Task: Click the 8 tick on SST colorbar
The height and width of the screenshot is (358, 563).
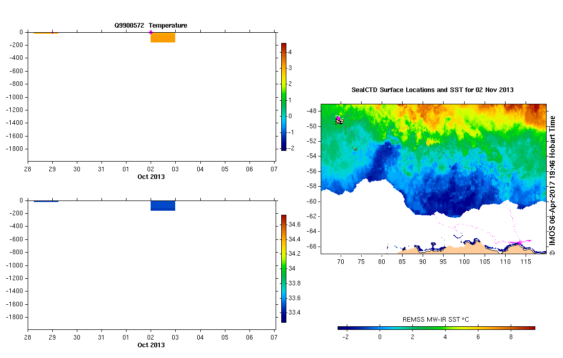Action: (511, 337)
